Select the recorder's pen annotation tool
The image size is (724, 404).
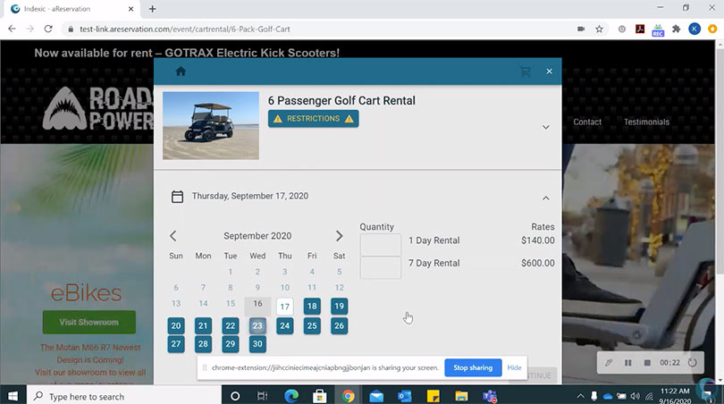click(x=609, y=363)
